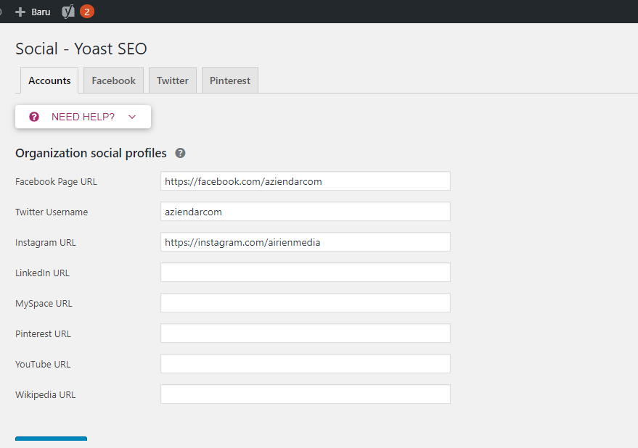Click the LinkedIn URL label
Screen dimensions: 638x448
tap(42, 273)
